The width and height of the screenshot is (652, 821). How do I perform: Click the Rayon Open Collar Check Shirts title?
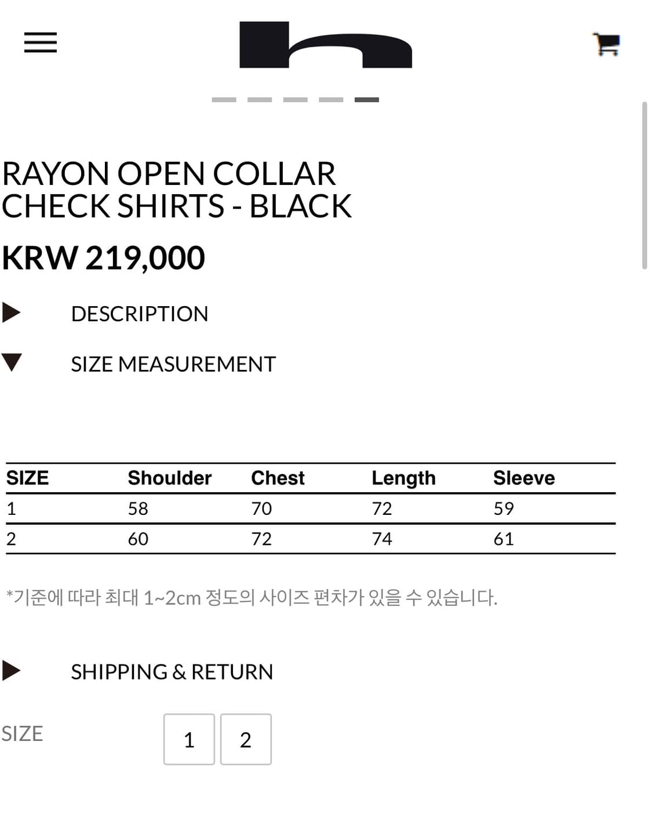tap(176, 190)
